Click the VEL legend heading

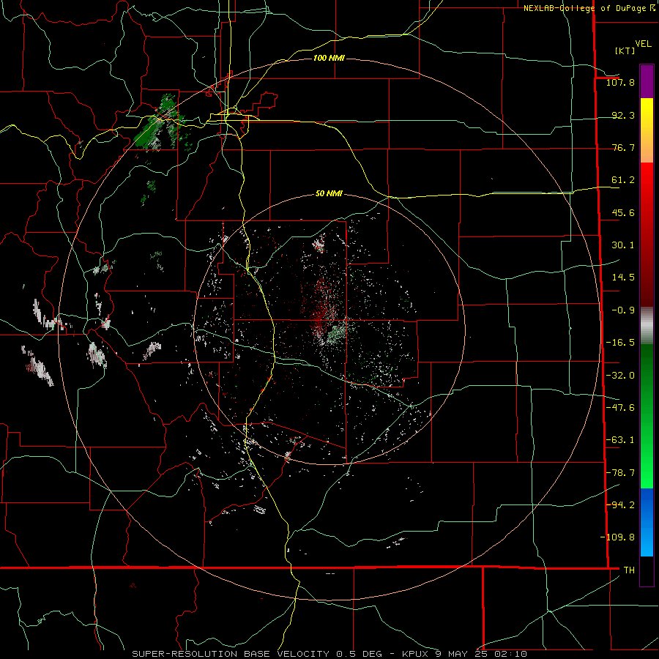pyautogui.click(x=643, y=44)
